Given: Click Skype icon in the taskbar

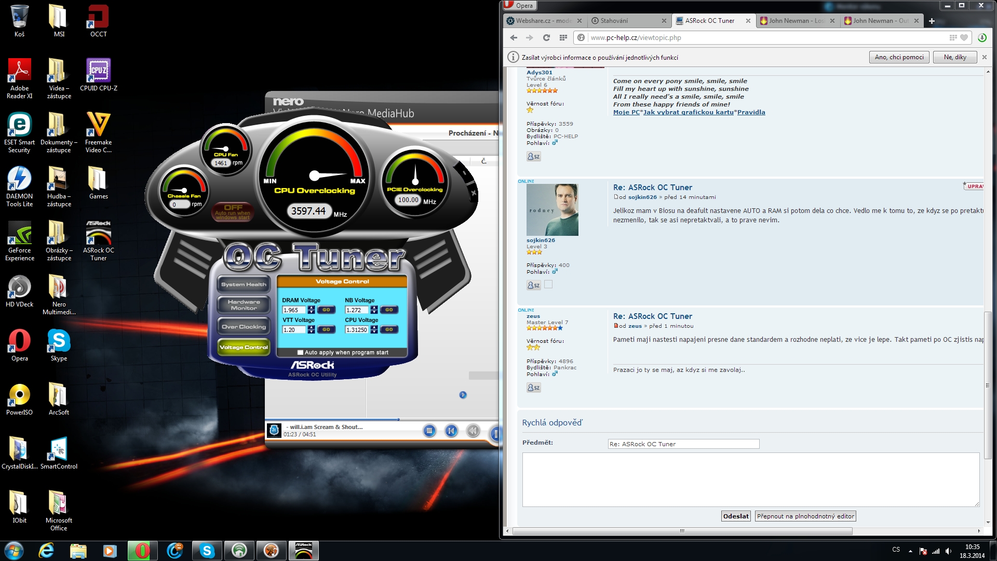Looking at the screenshot, I should tap(207, 551).
